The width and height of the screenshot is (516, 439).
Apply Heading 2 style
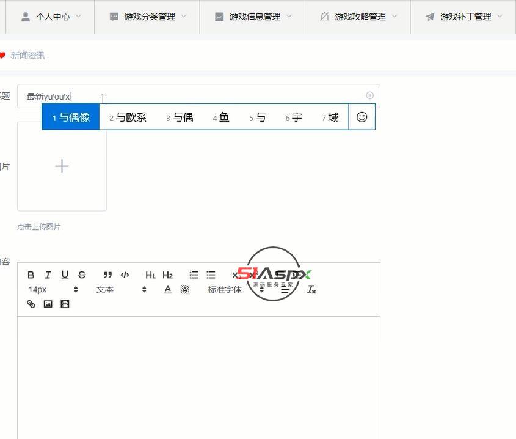pos(167,275)
